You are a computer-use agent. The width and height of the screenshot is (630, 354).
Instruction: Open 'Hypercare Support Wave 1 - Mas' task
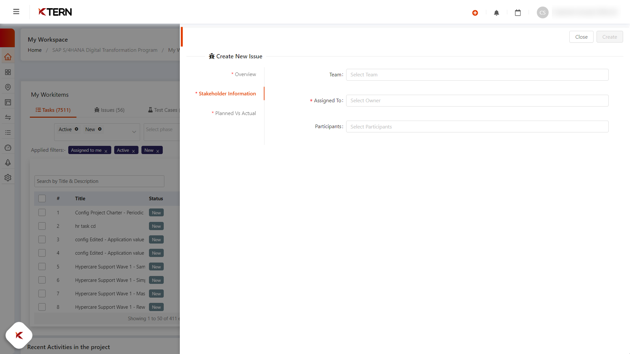coord(110,294)
